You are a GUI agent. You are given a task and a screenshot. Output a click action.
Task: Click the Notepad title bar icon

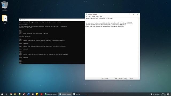pyautogui.click(x=87, y=14)
